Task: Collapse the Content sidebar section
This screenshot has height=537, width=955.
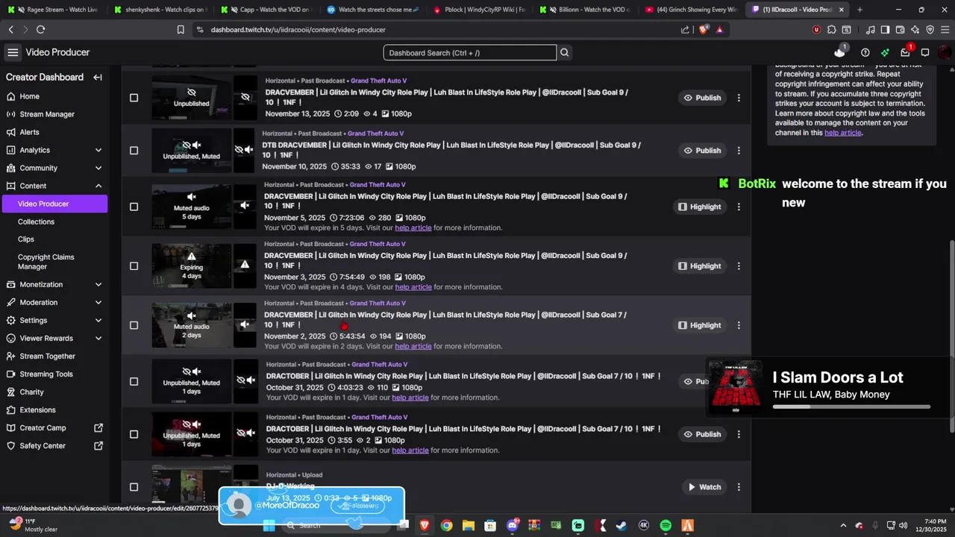Action: pos(98,186)
